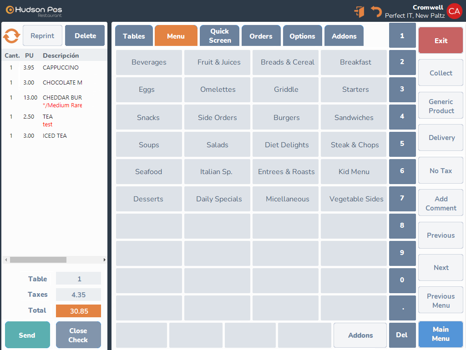Click the orange door logout icon
This screenshot has height=350, width=466.
[x=359, y=12]
